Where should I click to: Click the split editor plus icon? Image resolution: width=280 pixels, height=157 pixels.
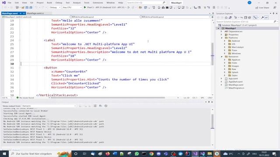213,17
